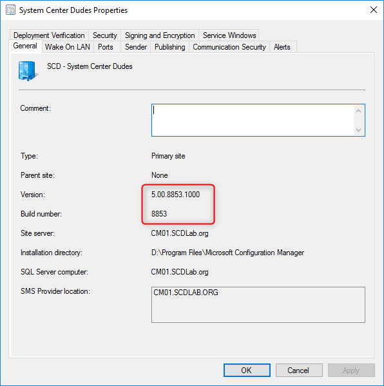The height and width of the screenshot is (386, 384).
Task: Click the Apply button
Action: (x=351, y=371)
